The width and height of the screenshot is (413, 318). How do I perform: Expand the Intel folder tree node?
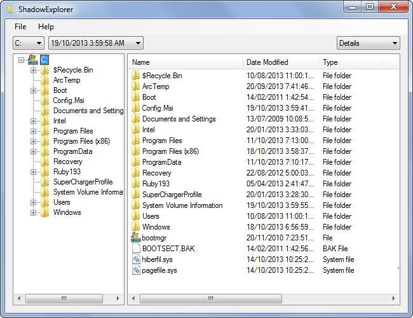pos(34,121)
